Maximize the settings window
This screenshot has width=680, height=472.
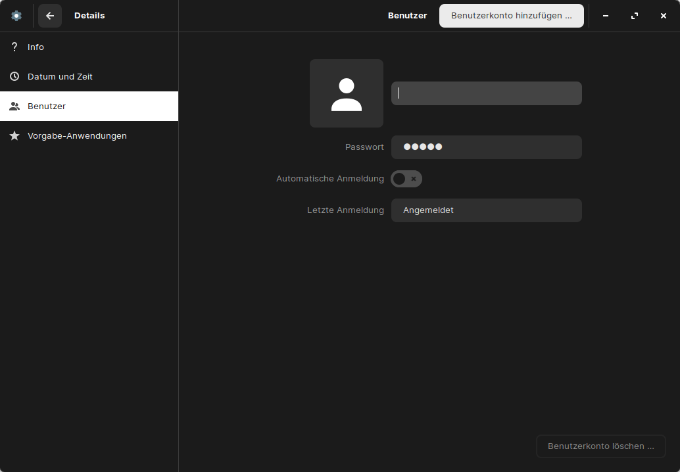click(635, 16)
